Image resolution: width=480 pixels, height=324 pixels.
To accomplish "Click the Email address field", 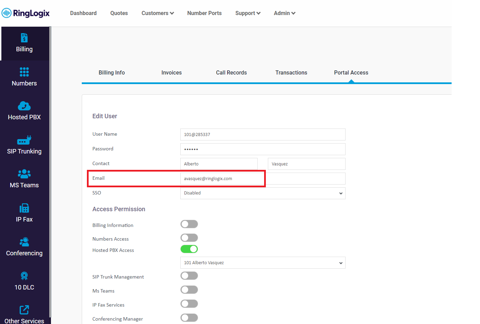I will [263, 179].
